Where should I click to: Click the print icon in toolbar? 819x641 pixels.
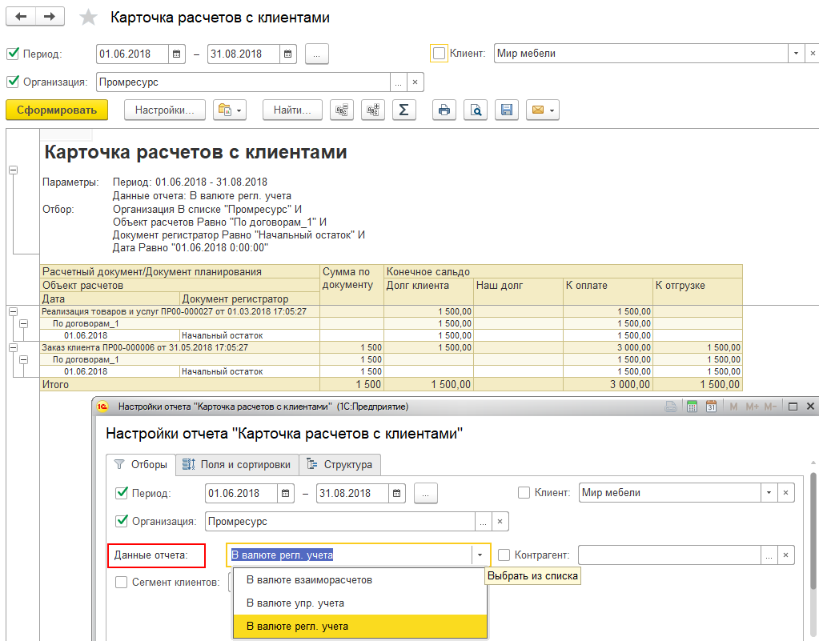point(443,110)
